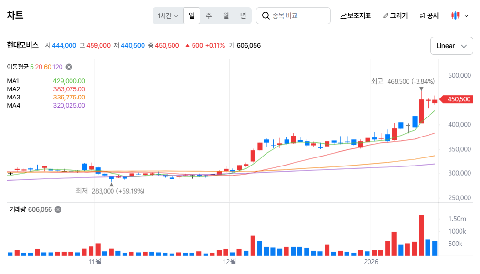Click the megaphone icon beside 공시
Image resolution: width=480 pixels, height=274 pixels.
pos(422,16)
